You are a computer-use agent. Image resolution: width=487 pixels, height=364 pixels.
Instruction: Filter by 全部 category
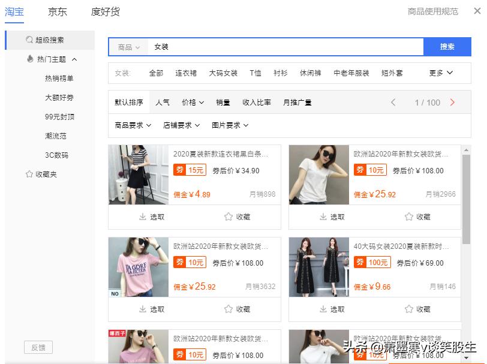[156, 73]
